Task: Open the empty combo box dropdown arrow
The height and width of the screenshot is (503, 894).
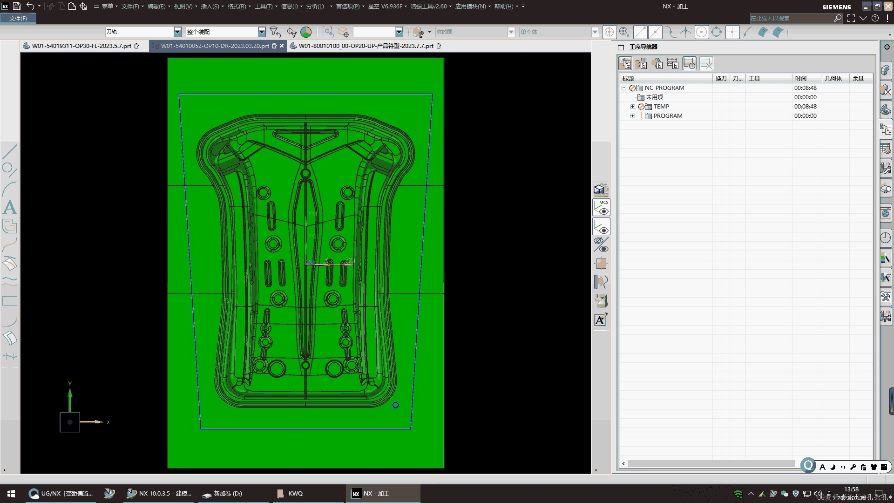Action: (x=399, y=32)
